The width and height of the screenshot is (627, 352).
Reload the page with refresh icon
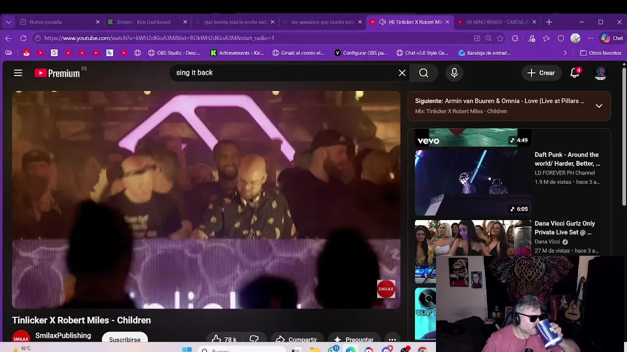pyautogui.click(x=23, y=38)
